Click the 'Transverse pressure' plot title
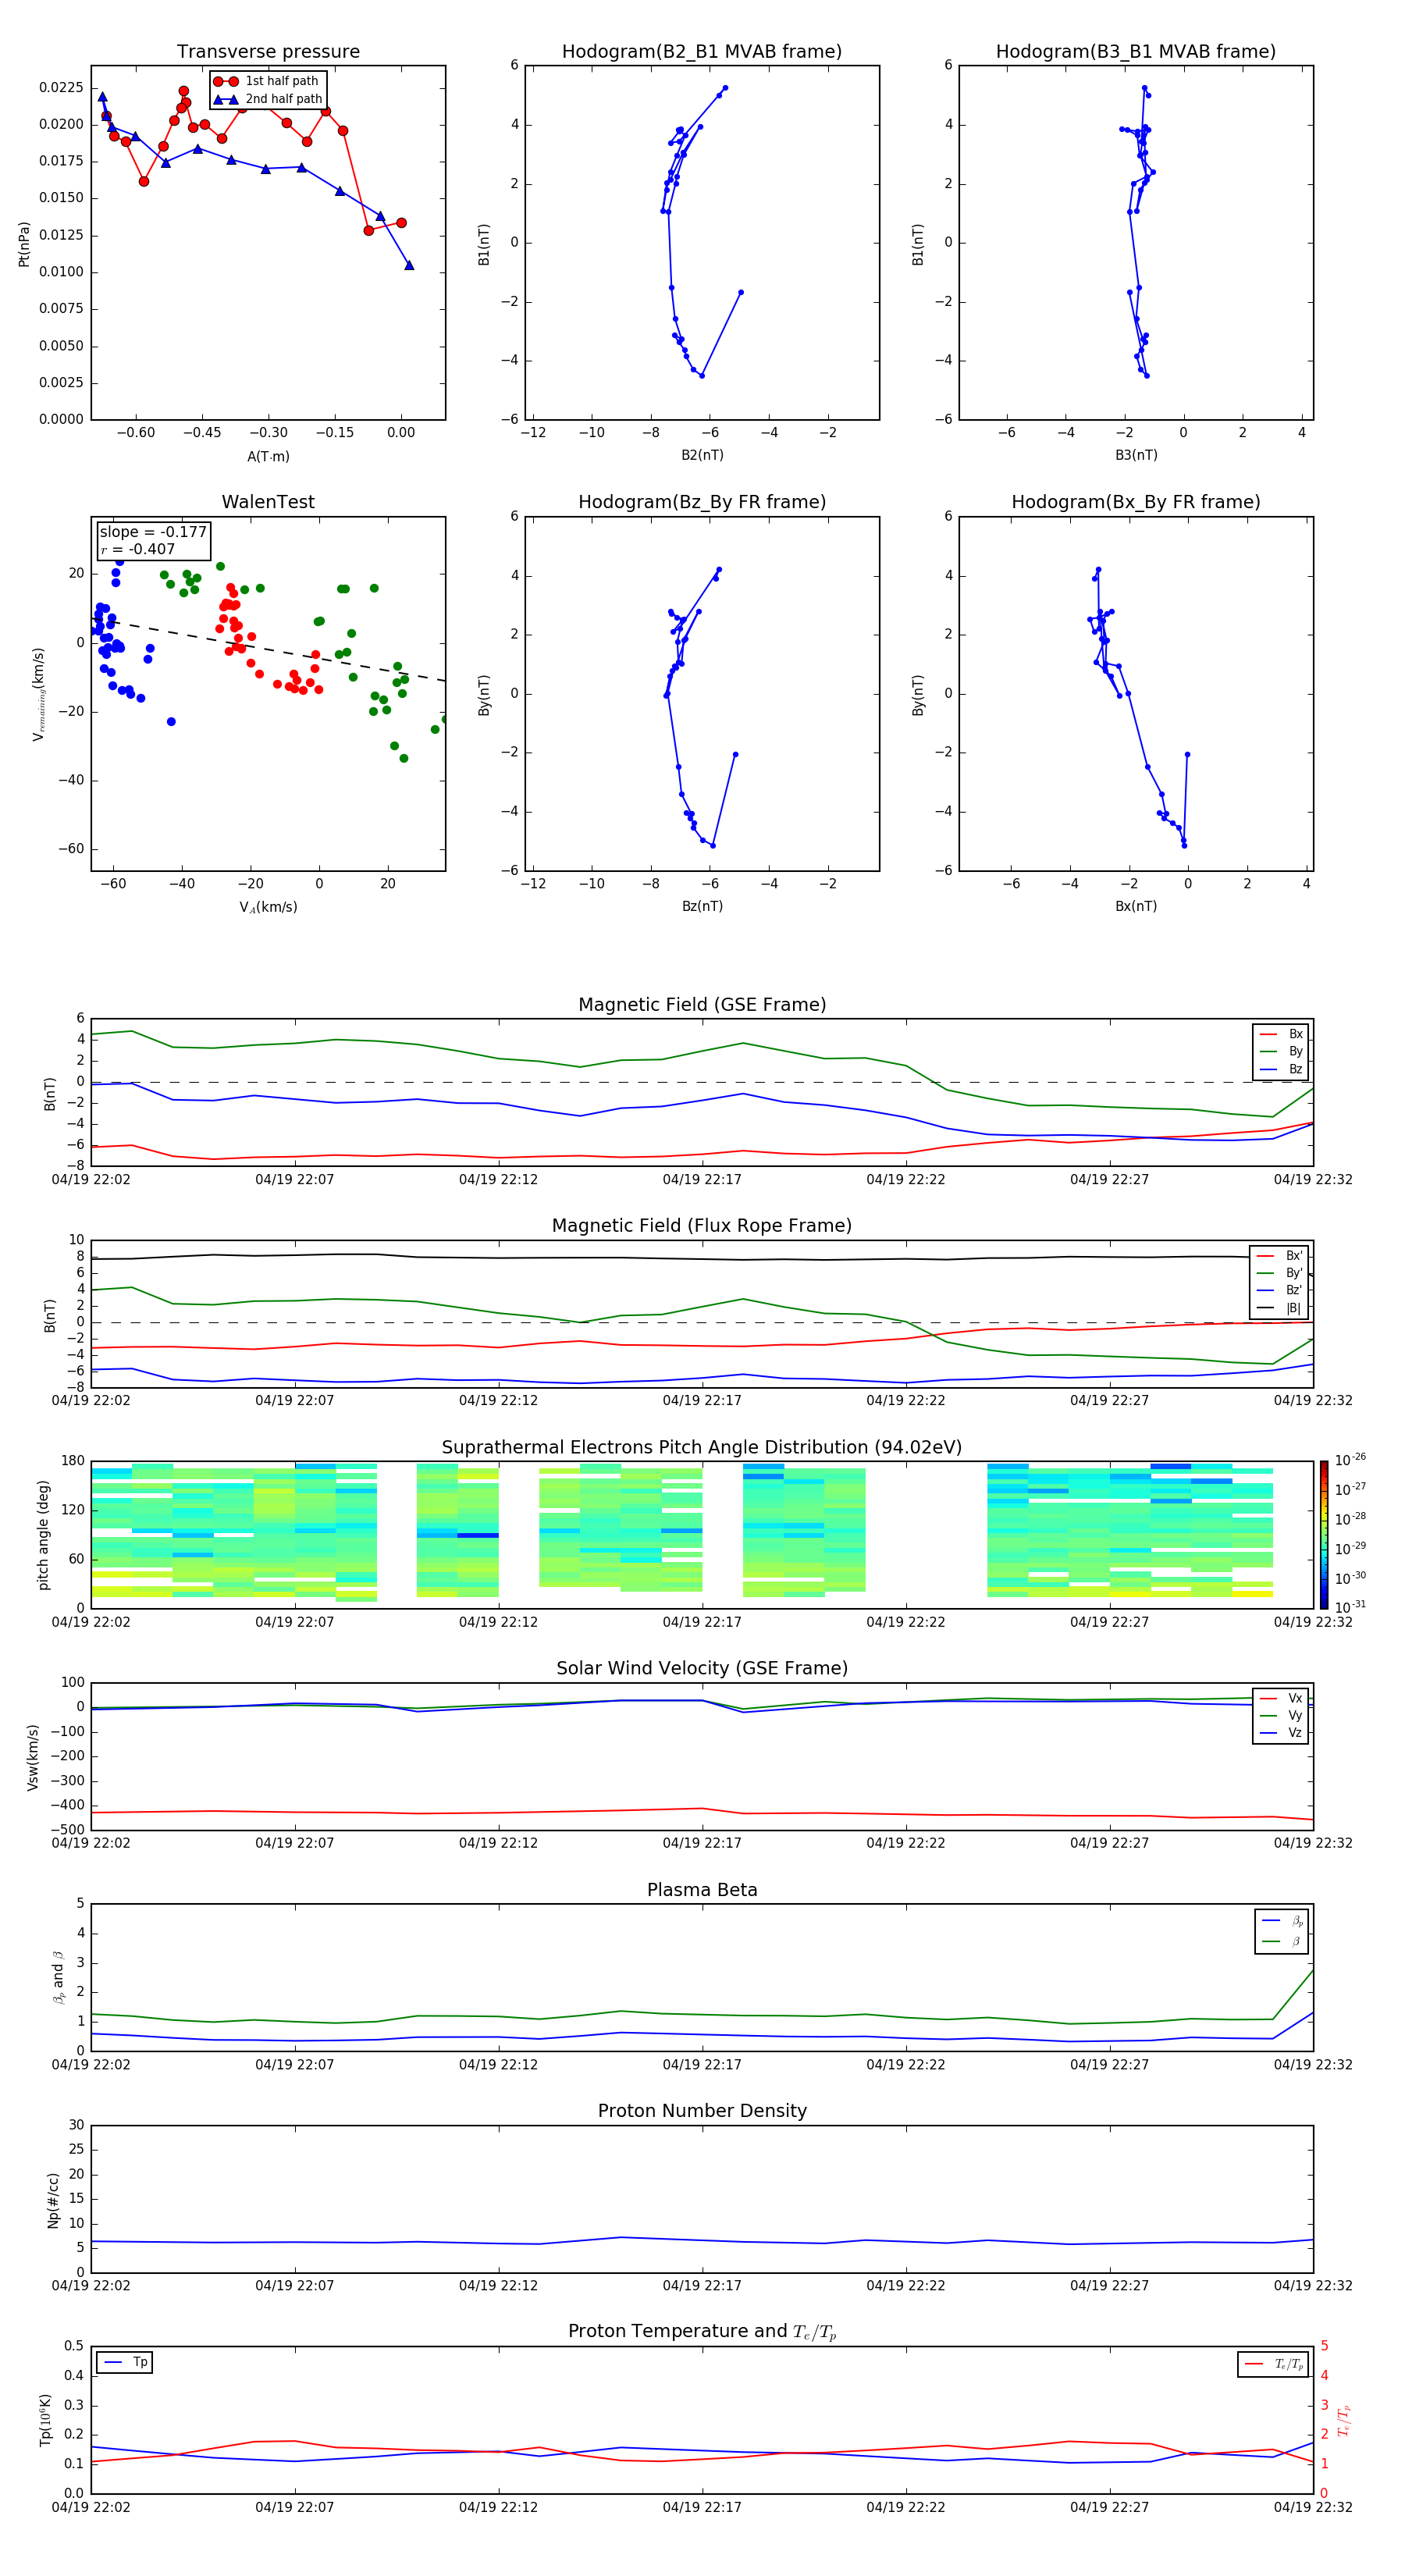Image resolution: width=1405 pixels, height=2576 pixels. click(x=268, y=52)
